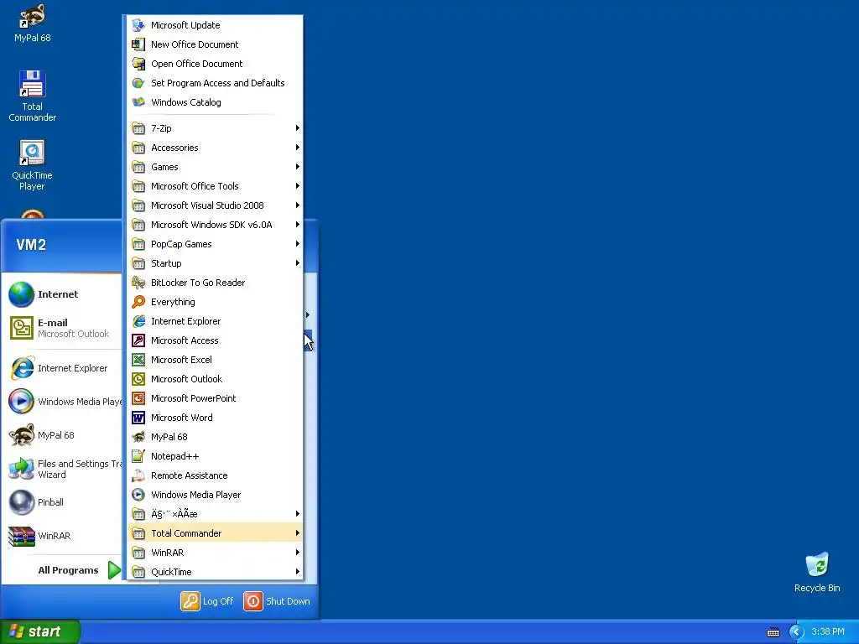Click the New Office Document icon
This screenshot has width=859, height=644.
138,44
